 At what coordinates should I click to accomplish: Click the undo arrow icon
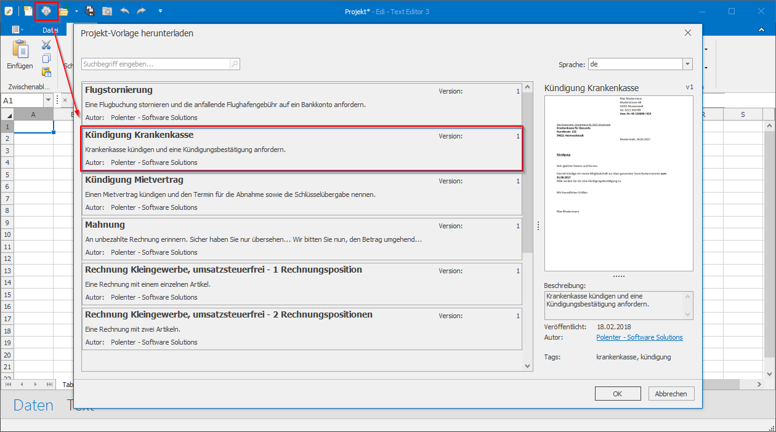click(x=124, y=11)
